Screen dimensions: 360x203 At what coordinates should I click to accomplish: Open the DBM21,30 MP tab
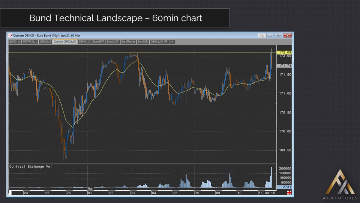coord(159,42)
